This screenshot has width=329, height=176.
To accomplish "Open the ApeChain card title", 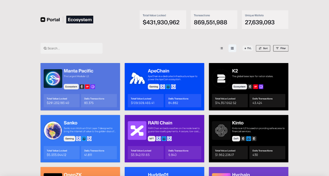I will click(158, 71).
